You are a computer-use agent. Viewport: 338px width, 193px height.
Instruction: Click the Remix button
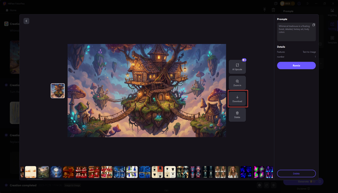296,66
